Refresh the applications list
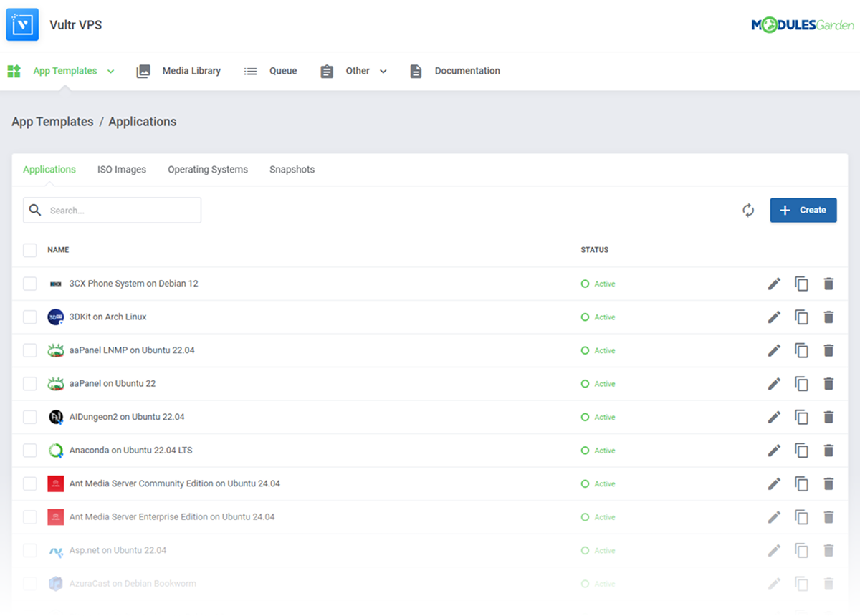 pyautogui.click(x=748, y=210)
